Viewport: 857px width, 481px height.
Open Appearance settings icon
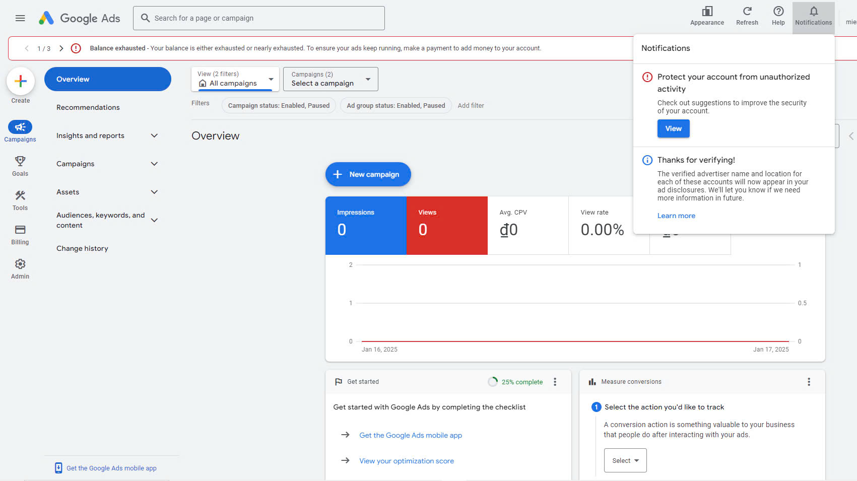pos(707,16)
